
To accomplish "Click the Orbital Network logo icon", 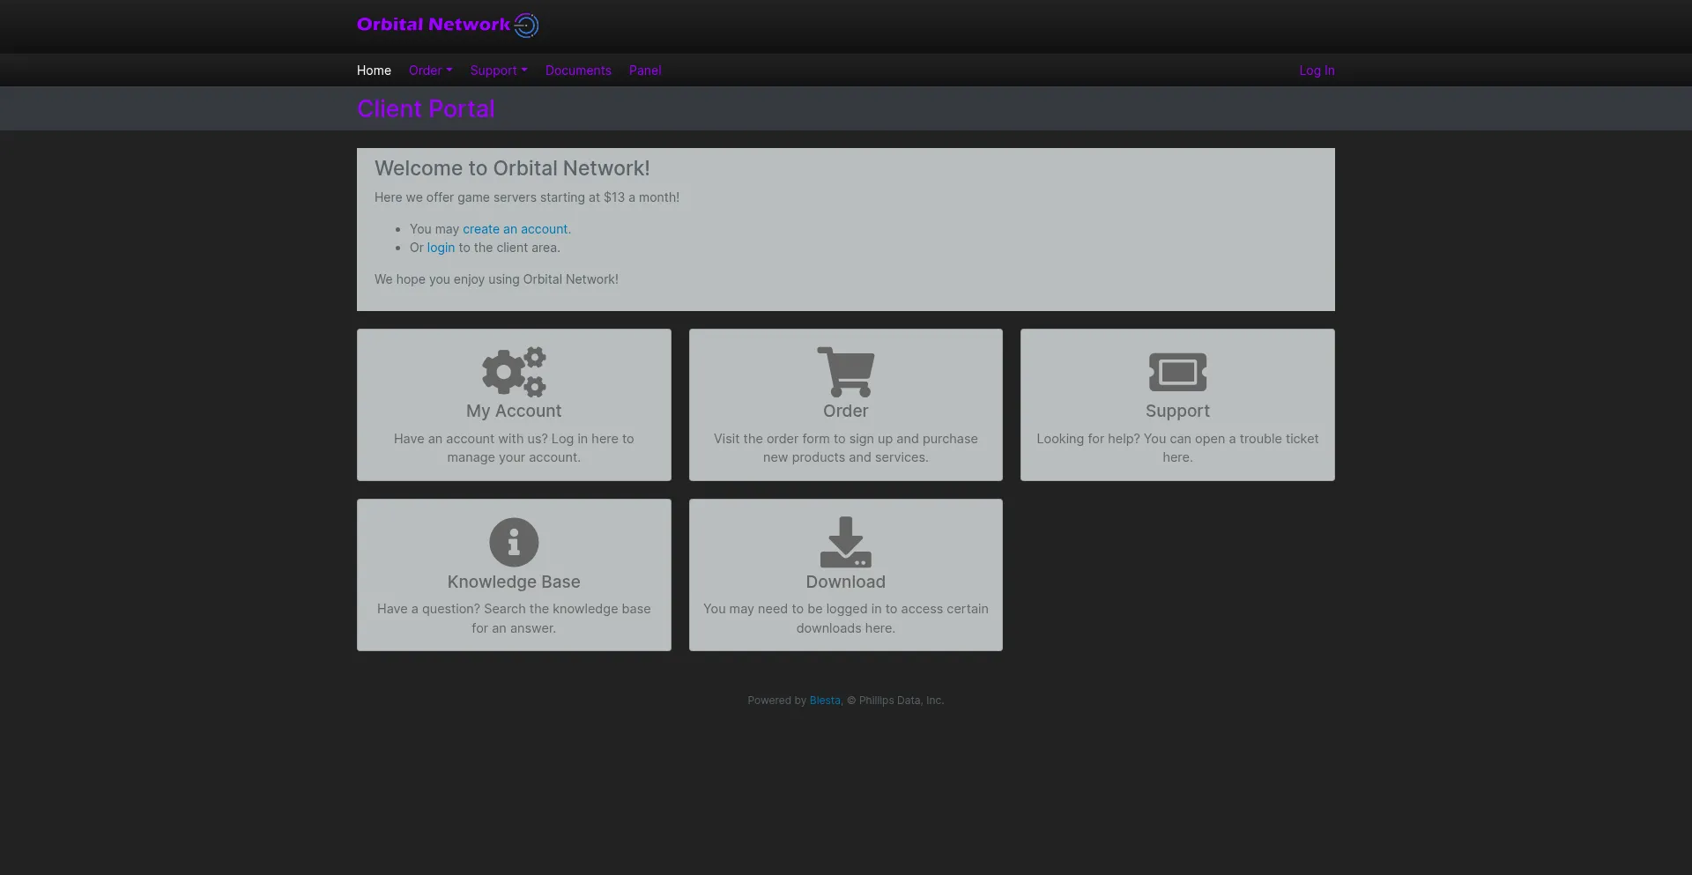I will click(526, 25).
